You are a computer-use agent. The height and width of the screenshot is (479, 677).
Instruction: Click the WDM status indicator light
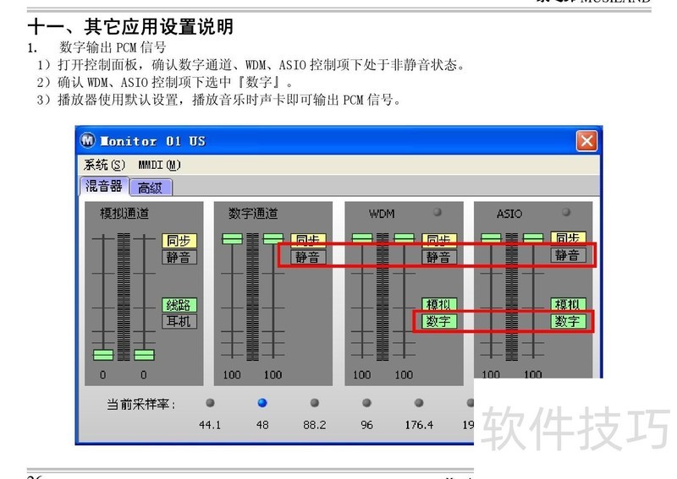[438, 212]
